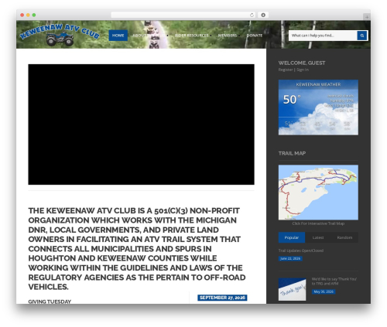Viewport: 387px width, 327px height.
Task: Click the Welcome, Guest heading
Action: pos(302,63)
